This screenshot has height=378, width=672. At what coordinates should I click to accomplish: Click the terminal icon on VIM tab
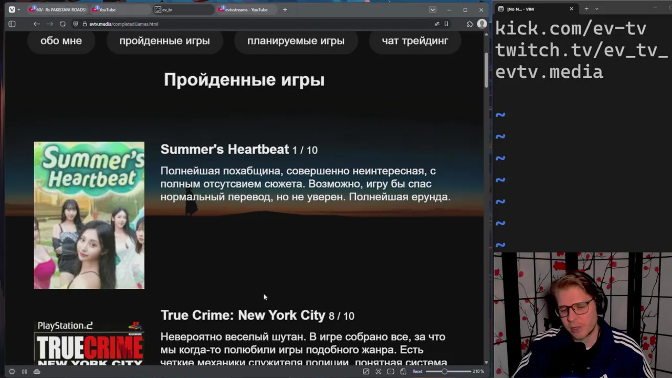tap(501, 9)
